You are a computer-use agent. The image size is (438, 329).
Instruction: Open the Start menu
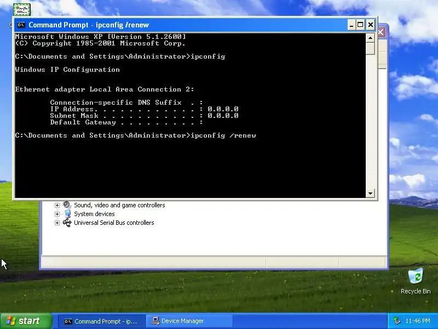(x=26, y=321)
